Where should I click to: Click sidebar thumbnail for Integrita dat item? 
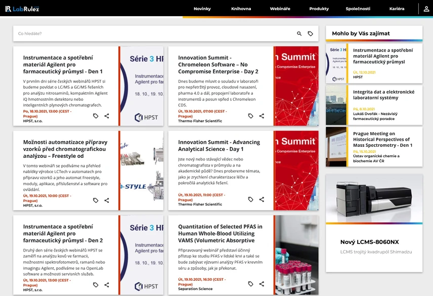coord(336,105)
